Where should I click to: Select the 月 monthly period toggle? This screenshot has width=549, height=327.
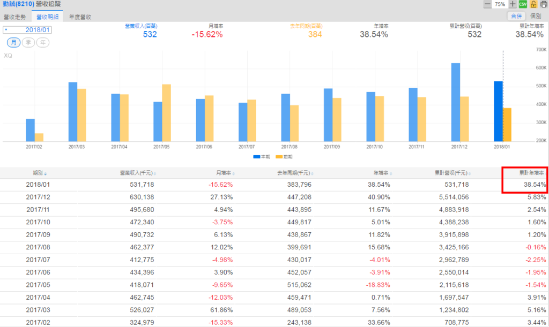tap(13, 43)
